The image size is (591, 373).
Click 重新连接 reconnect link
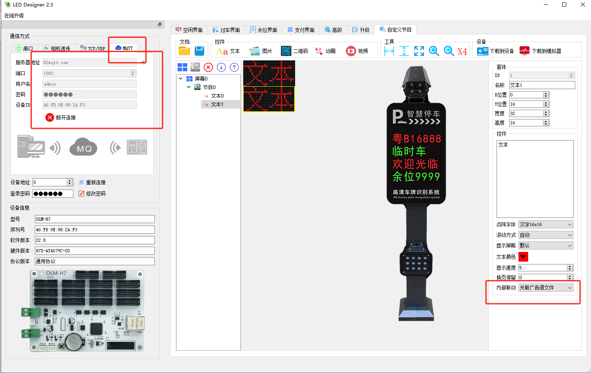tap(92, 183)
